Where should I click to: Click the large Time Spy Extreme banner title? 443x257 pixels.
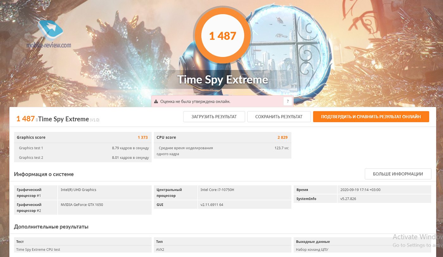click(222, 79)
